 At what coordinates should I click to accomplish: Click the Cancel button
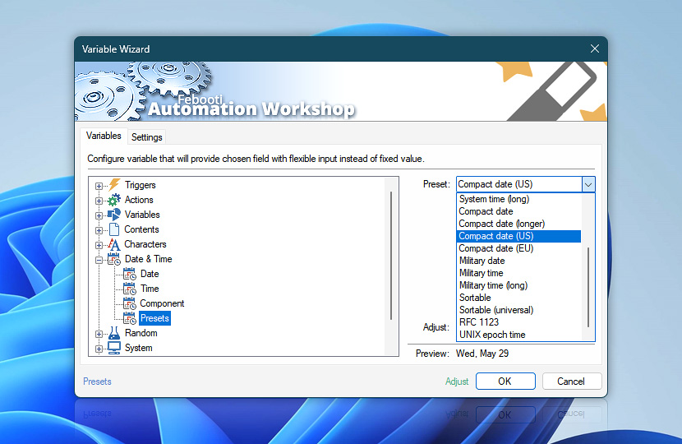click(572, 382)
